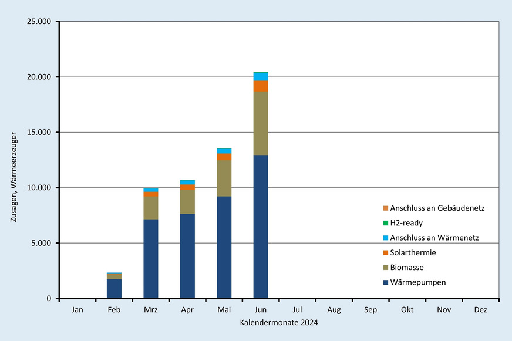Click the light blue Anschluss an Wärmenetz legend marker

point(385,238)
